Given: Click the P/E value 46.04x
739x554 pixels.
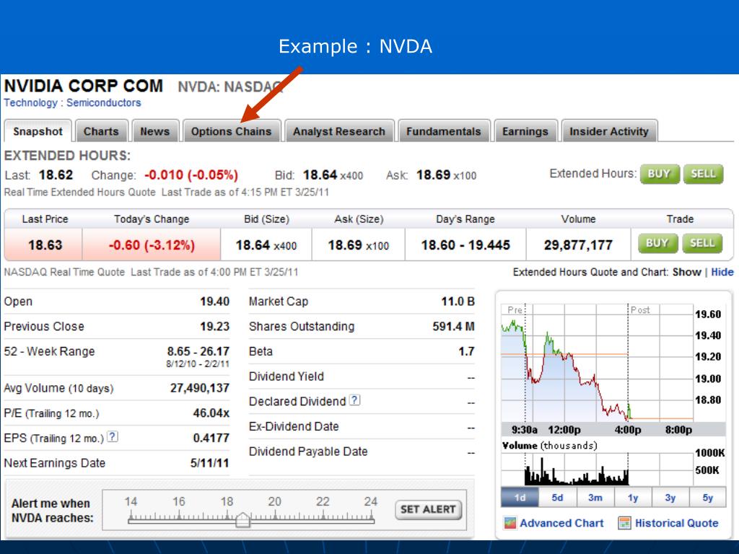Looking at the screenshot, I should 211,413.
